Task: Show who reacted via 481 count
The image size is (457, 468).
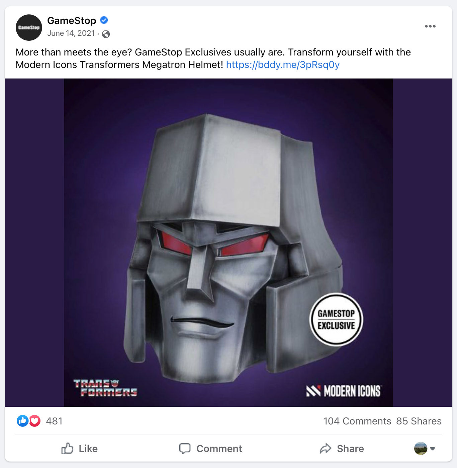Action: 54,421
